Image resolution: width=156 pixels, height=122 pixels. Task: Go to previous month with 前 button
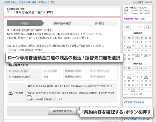pos(127,27)
